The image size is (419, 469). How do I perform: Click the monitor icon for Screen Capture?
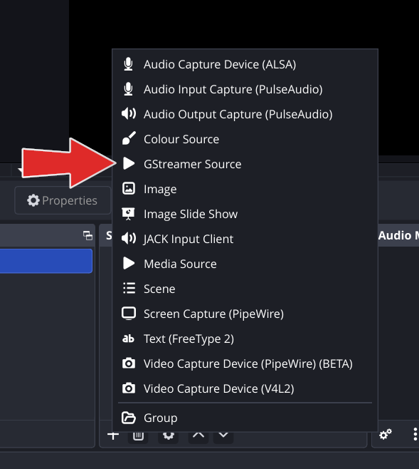(x=129, y=314)
